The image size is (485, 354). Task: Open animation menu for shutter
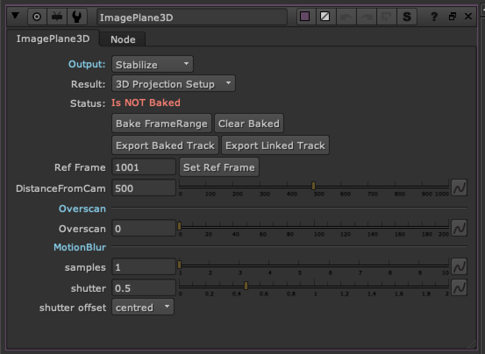[459, 288]
